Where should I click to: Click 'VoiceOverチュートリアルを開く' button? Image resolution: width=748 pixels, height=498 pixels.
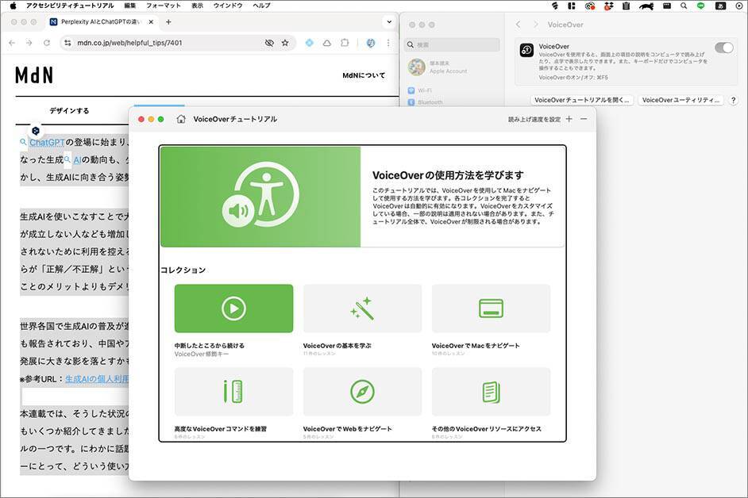point(583,101)
